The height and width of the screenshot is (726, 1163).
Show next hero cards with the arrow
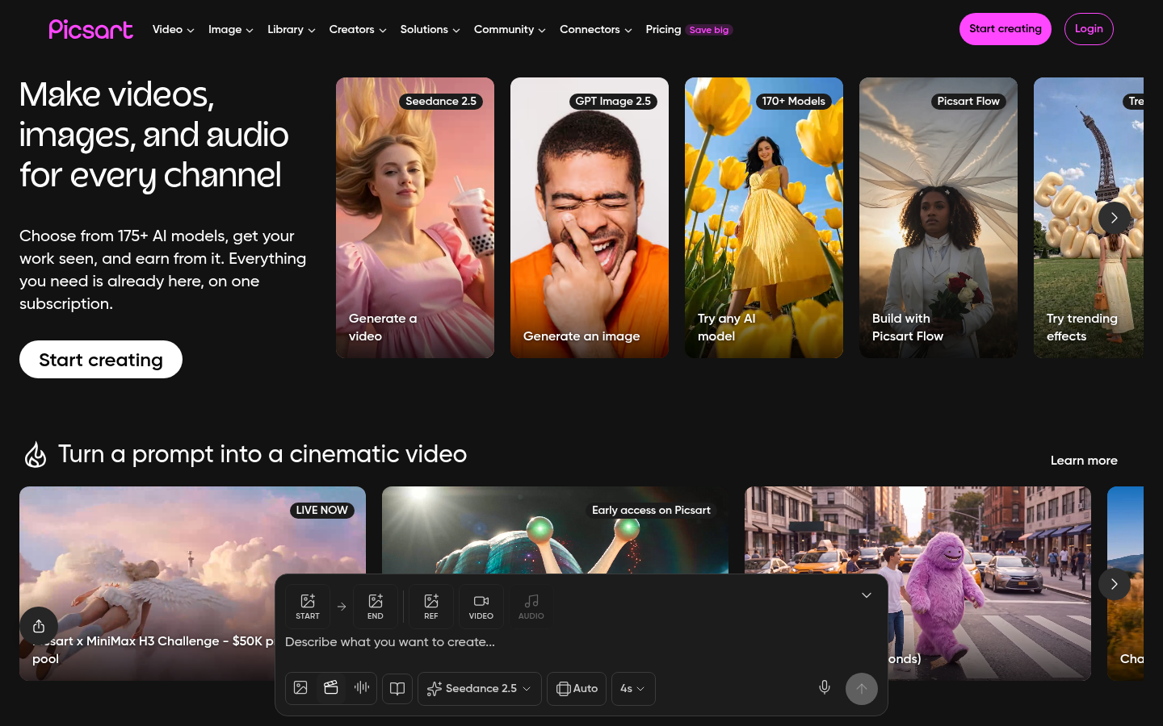pyautogui.click(x=1115, y=218)
